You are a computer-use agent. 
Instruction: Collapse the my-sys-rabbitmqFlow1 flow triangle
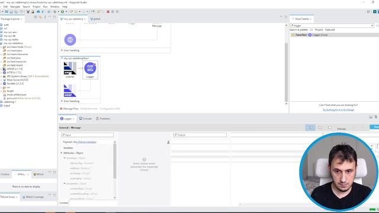click(x=62, y=58)
